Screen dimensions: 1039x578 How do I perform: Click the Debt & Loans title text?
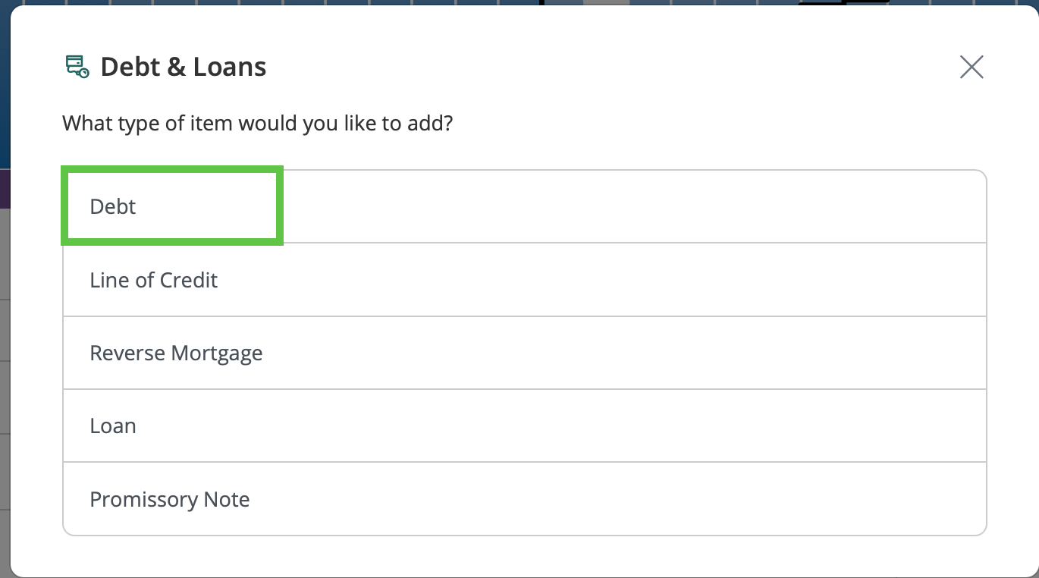click(184, 67)
